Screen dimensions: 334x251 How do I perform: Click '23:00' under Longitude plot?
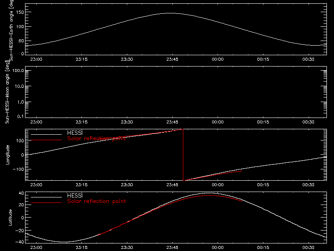[36, 185]
